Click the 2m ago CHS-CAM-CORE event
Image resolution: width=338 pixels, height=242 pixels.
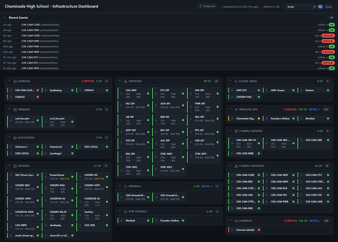[x=169, y=25]
